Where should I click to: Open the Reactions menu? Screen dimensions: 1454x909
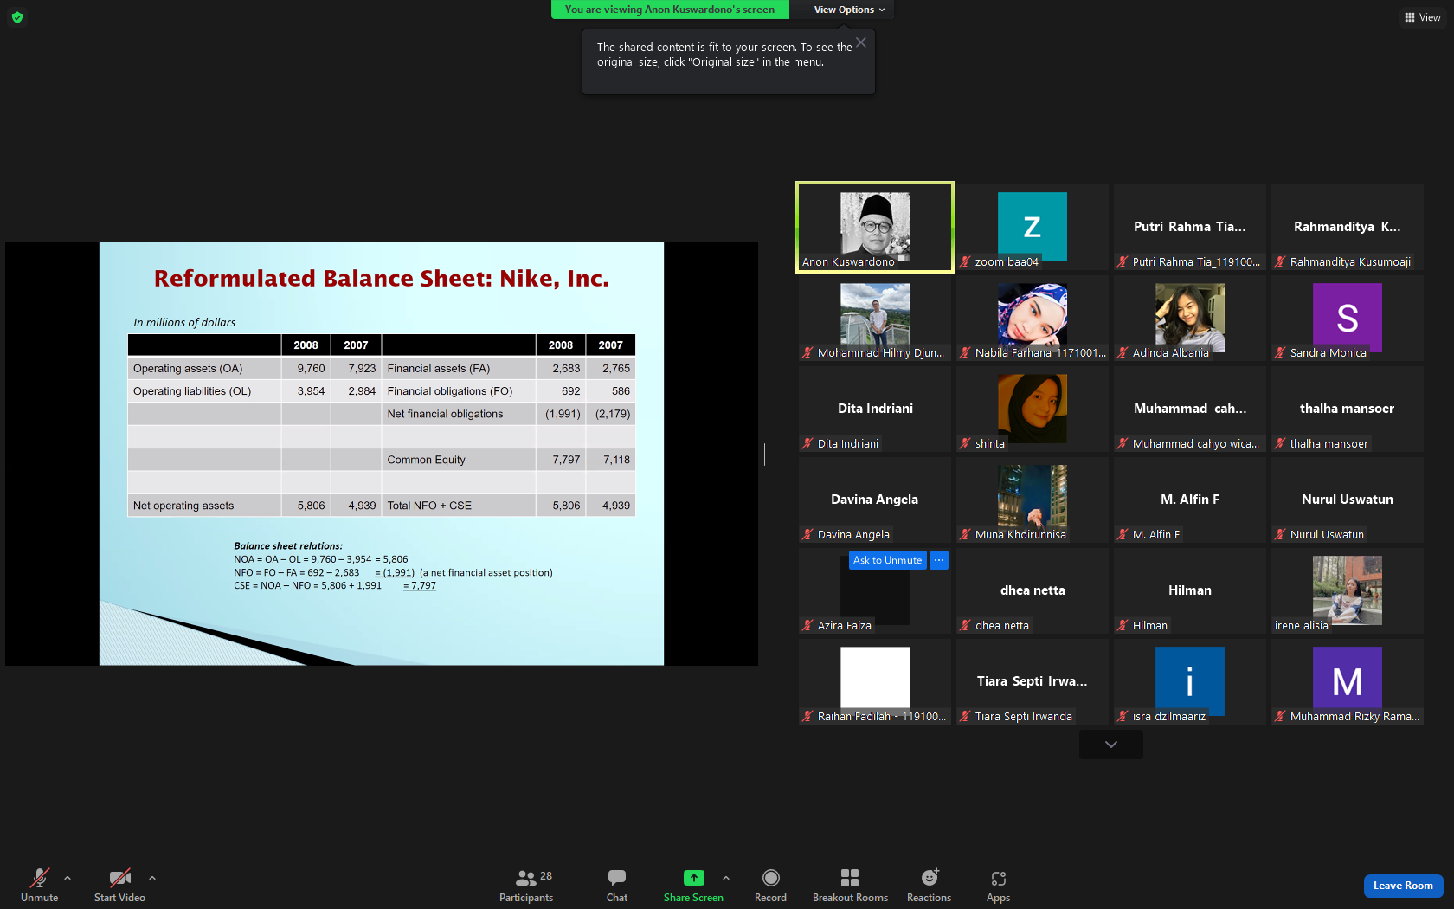click(929, 885)
